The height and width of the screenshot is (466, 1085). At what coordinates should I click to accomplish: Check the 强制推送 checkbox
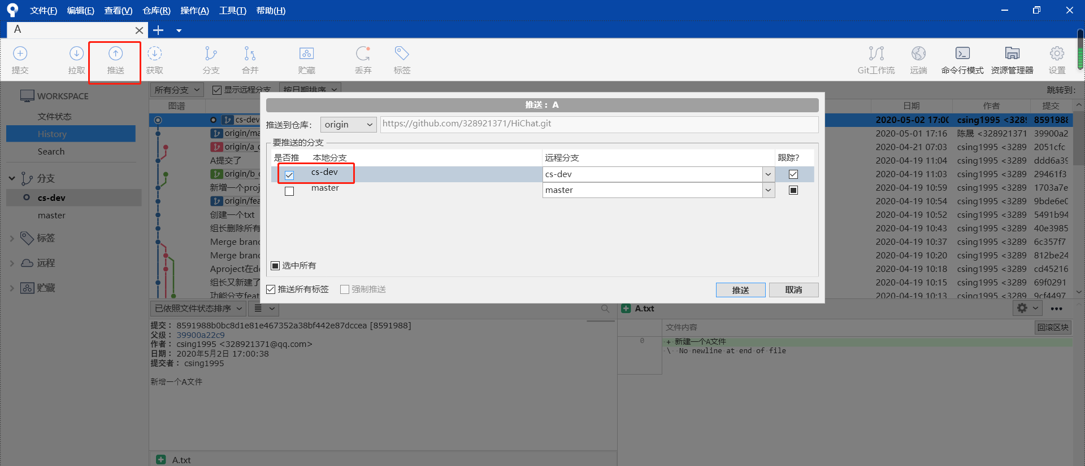point(345,289)
